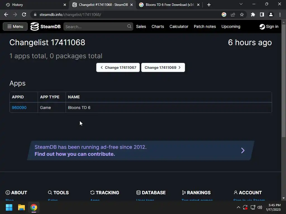286x214 pixels.
Task: Click the ABOUT footer heading
Action: pos(16,193)
